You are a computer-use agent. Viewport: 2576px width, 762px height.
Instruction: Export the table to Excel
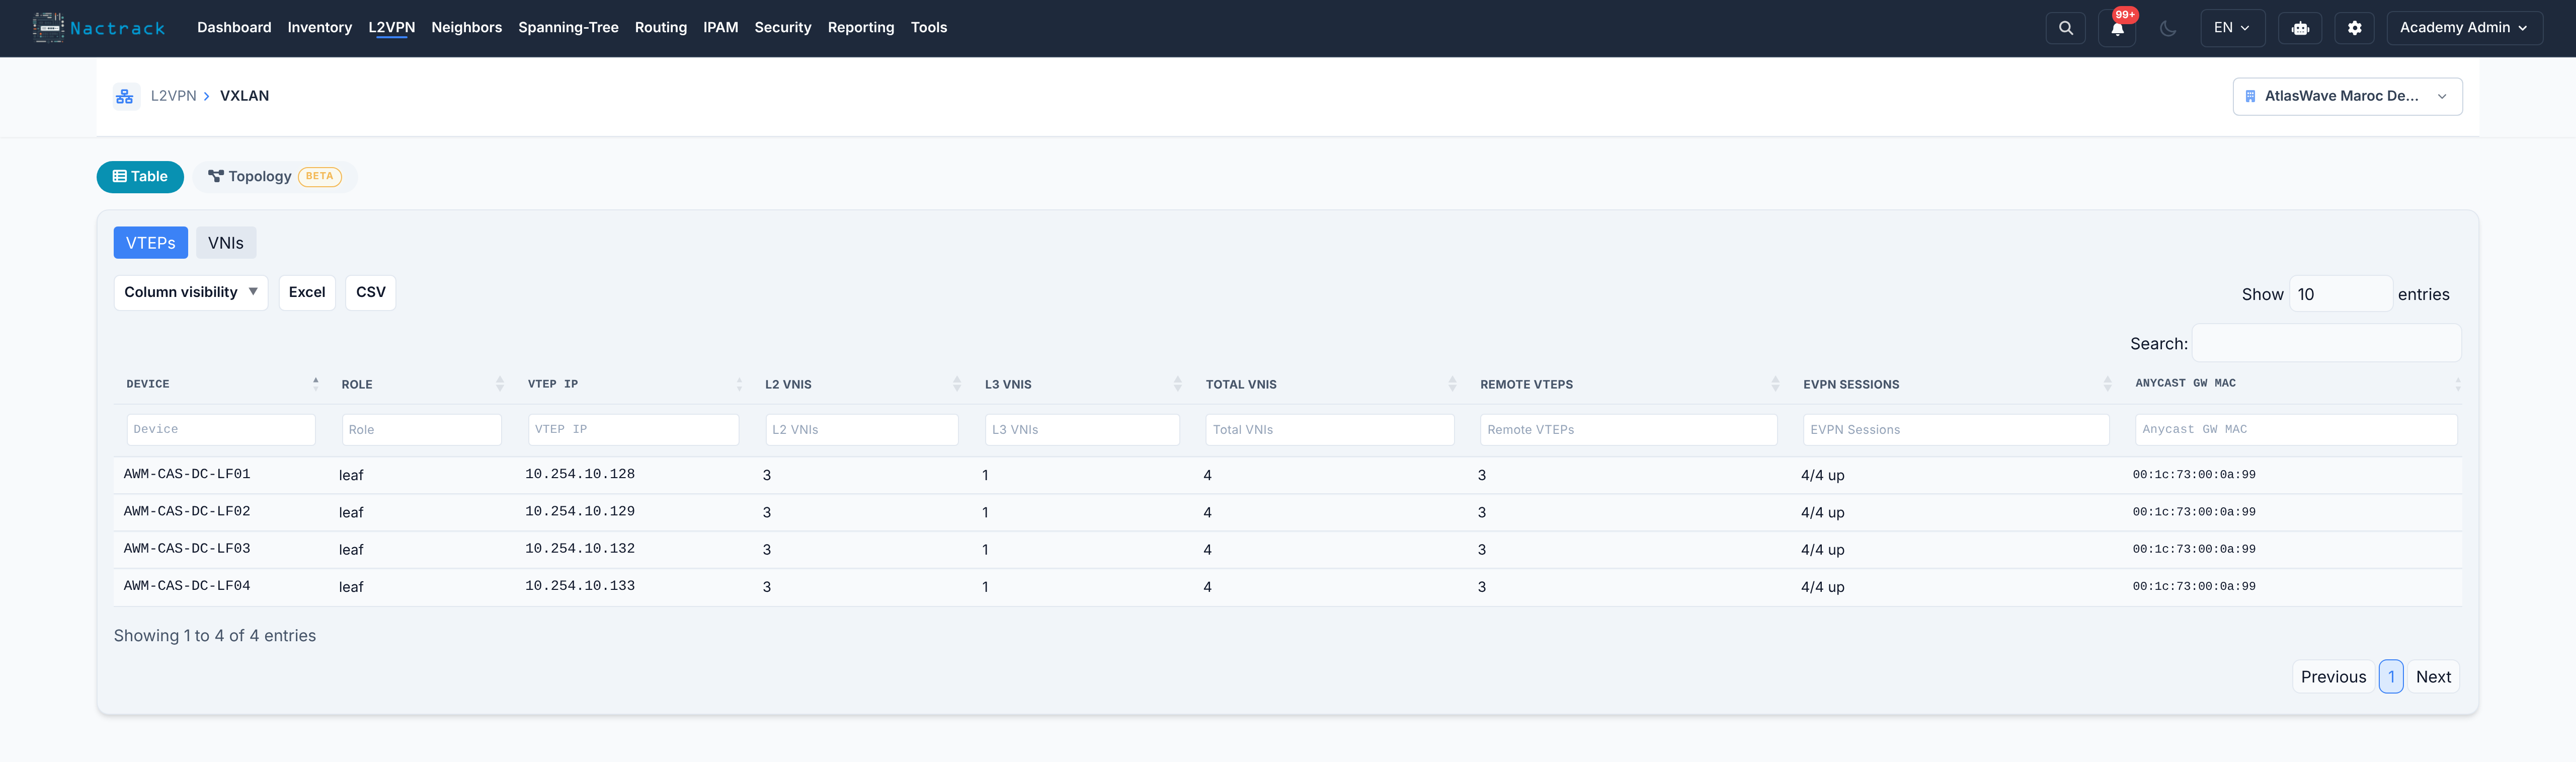307,292
